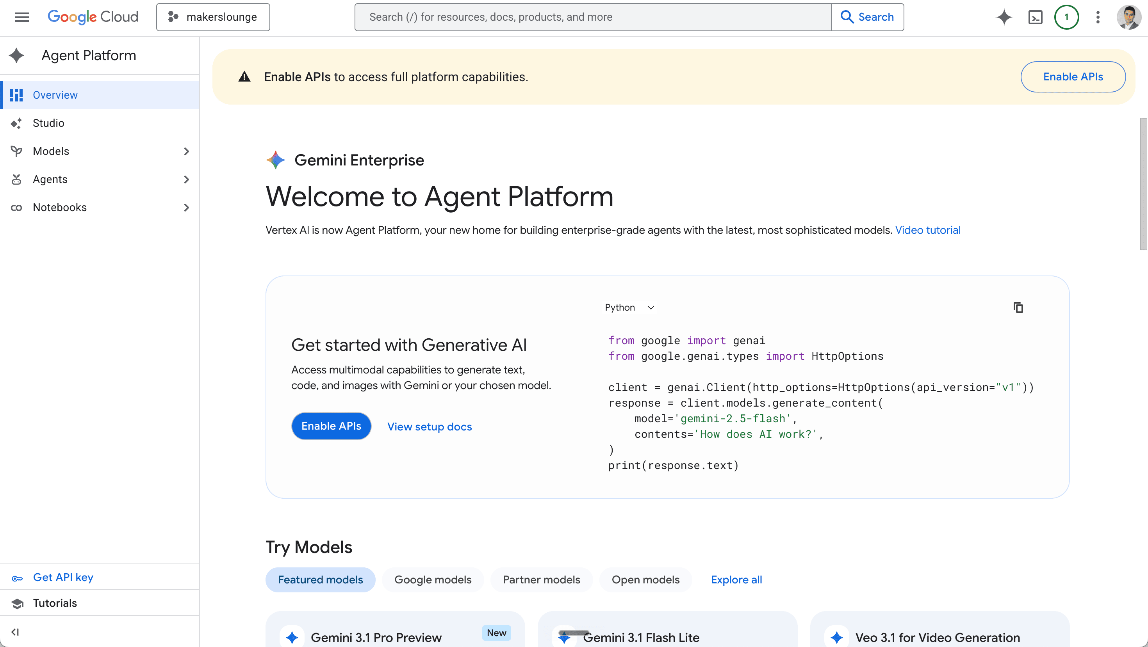
Task: Click Enable APIs button in yellow banner
Action: (x=1073, y=76)
